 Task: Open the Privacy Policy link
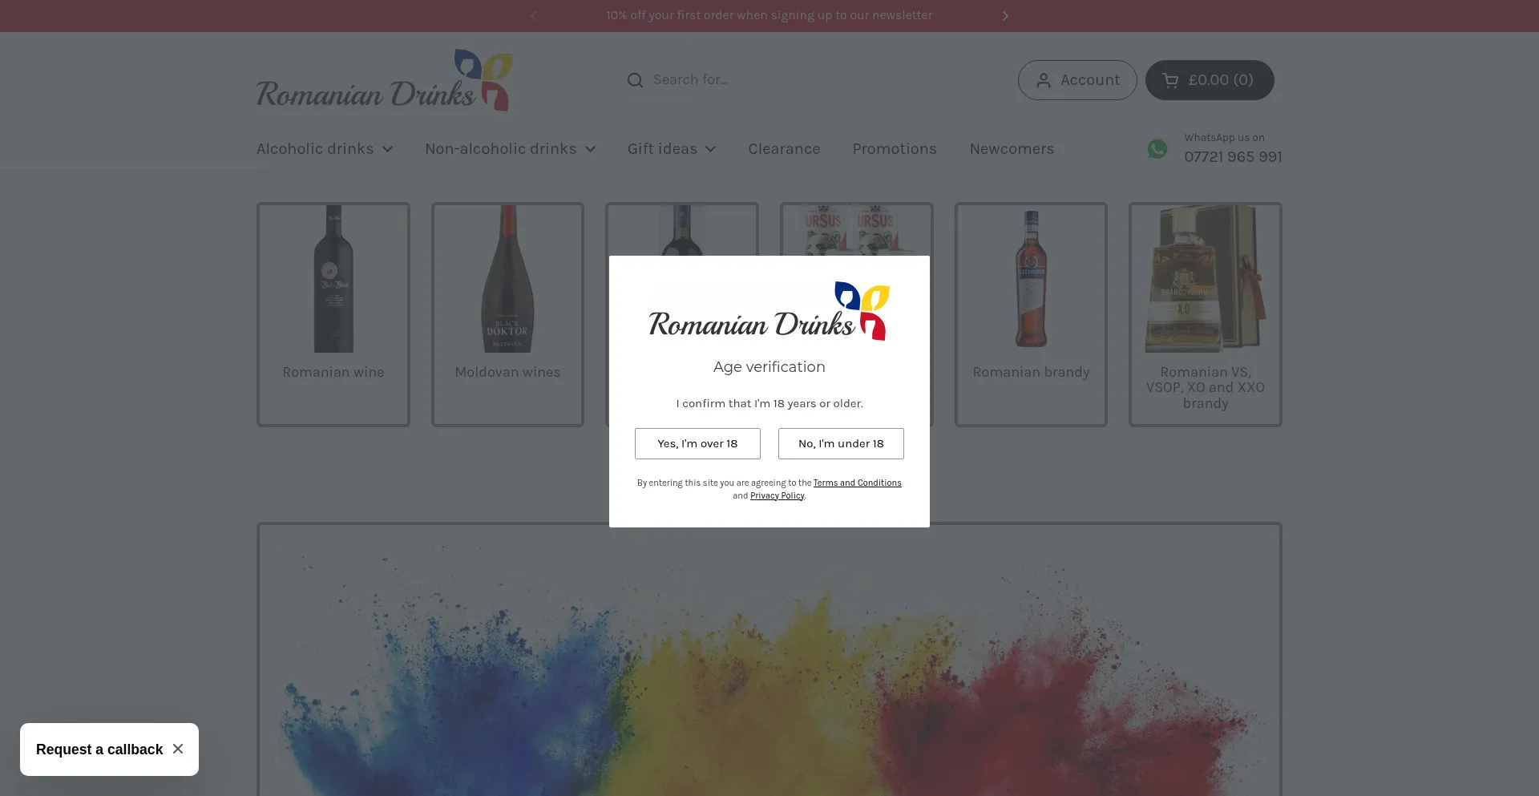pyautogui.click(x=777, y=495)
